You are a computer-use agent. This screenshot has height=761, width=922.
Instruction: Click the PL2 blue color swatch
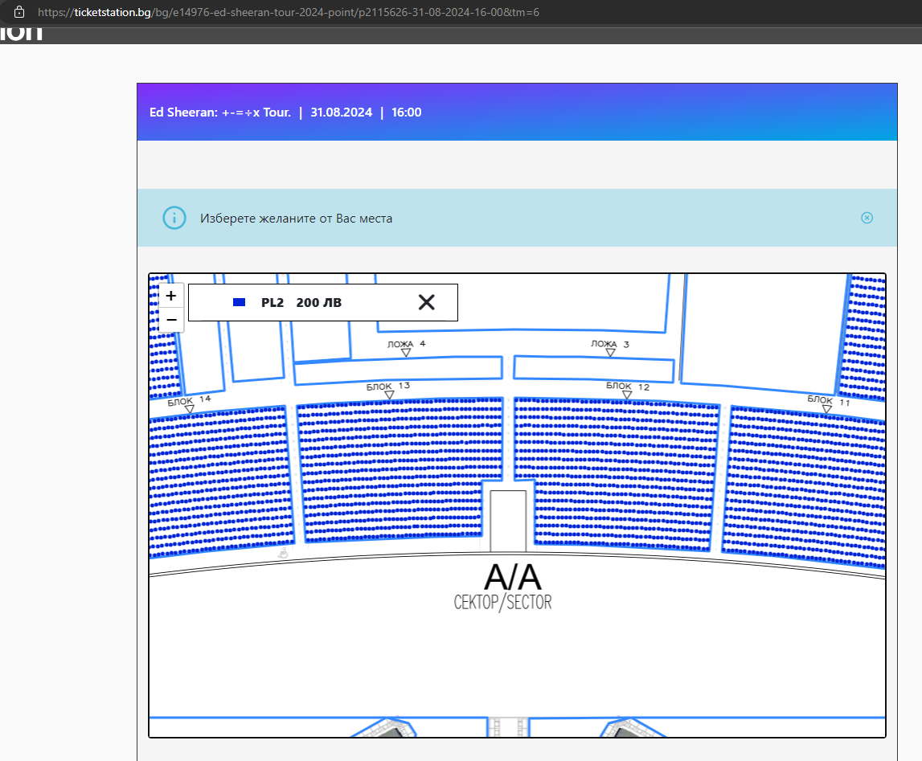pyautogui.click(x=239, y=302)
